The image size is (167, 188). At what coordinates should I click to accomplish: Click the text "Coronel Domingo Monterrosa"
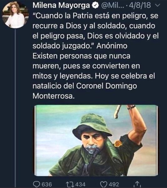click(x=85, y=91)
